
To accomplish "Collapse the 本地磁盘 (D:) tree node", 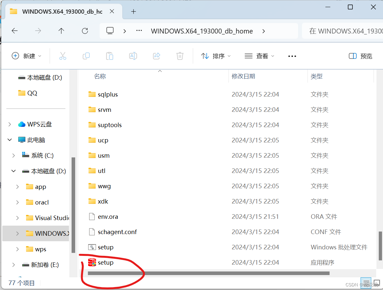I will (14, 171).
